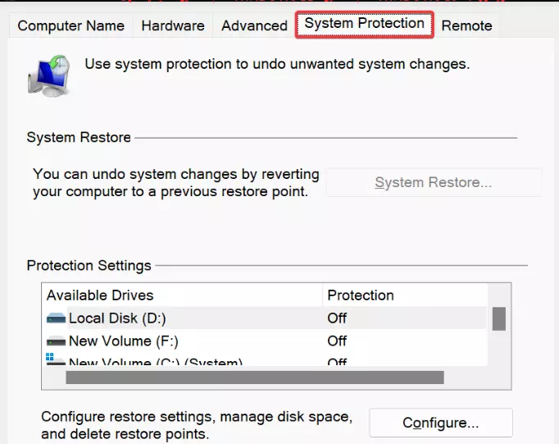Click the New Volume (F:) drive icon
559x444 pixels.
(x=56, y=341)
